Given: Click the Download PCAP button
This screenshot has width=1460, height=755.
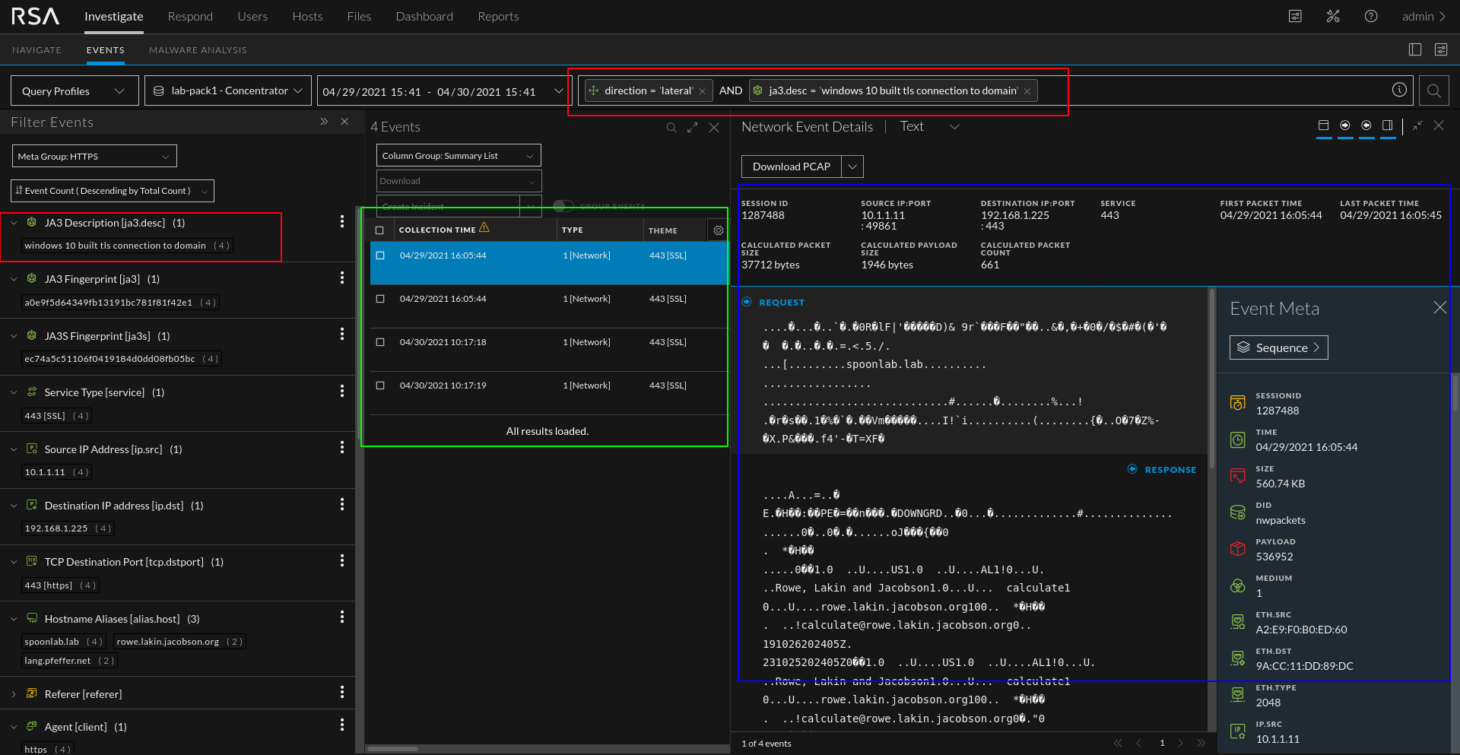Looking at the screenshot, I should [x=791, y=167].
